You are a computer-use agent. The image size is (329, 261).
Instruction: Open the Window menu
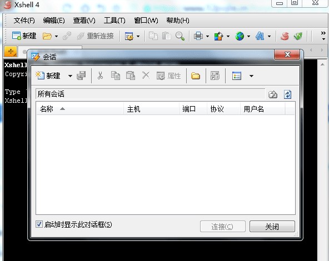pos(146,21)
